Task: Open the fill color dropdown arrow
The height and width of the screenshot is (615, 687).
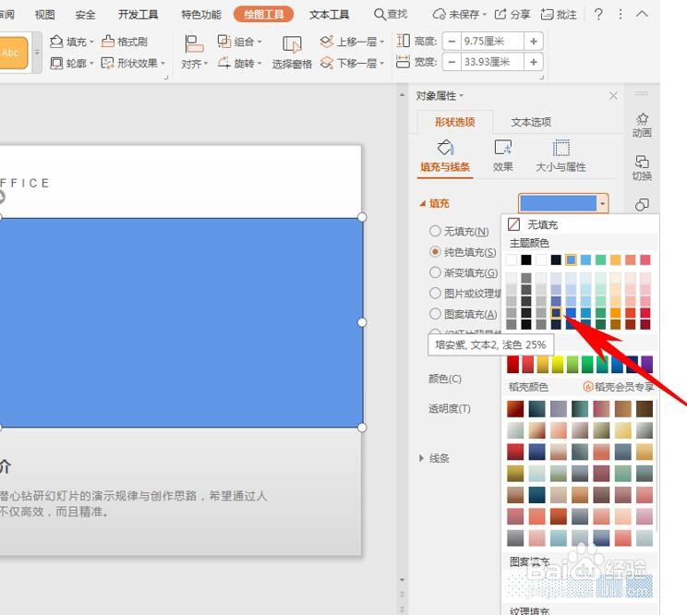Action: 602,204
